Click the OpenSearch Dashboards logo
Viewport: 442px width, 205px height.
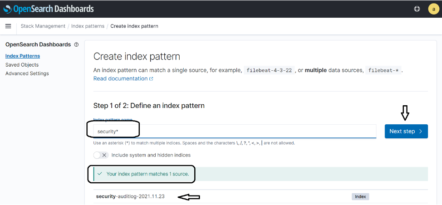[x=48, y=9]
